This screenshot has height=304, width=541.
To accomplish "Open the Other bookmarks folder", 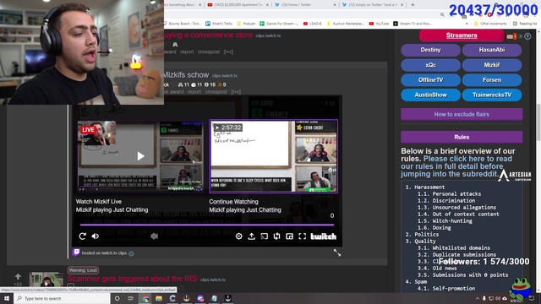I will [490, 24].
